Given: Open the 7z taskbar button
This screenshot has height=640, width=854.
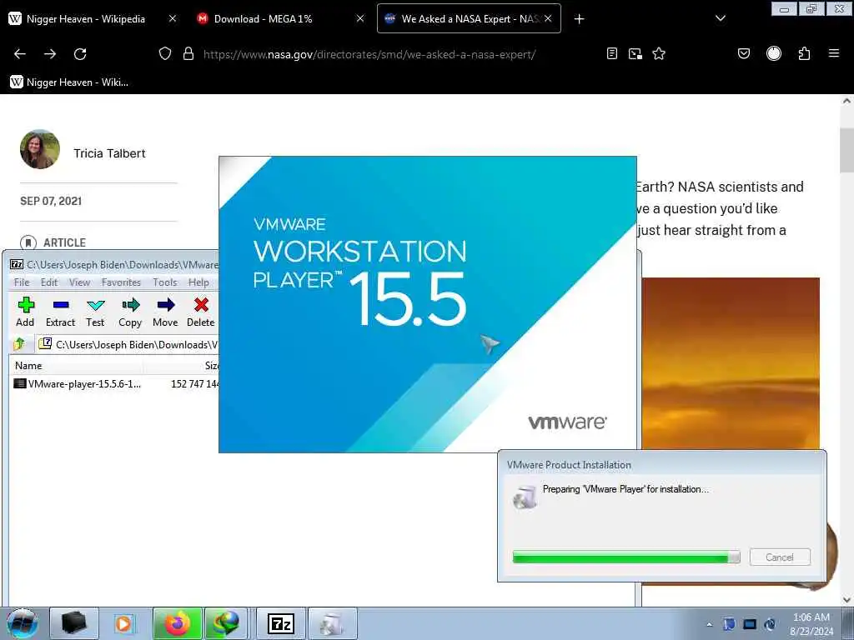Looking at the screenshot, I should [280, 623].
